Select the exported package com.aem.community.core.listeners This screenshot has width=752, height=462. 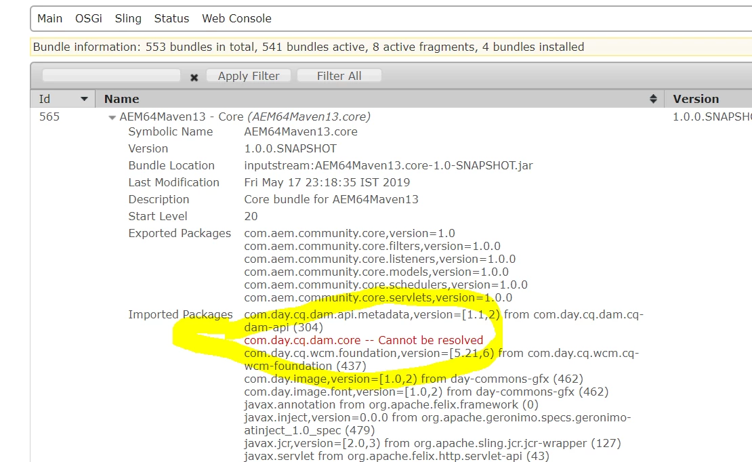(380, 259)
